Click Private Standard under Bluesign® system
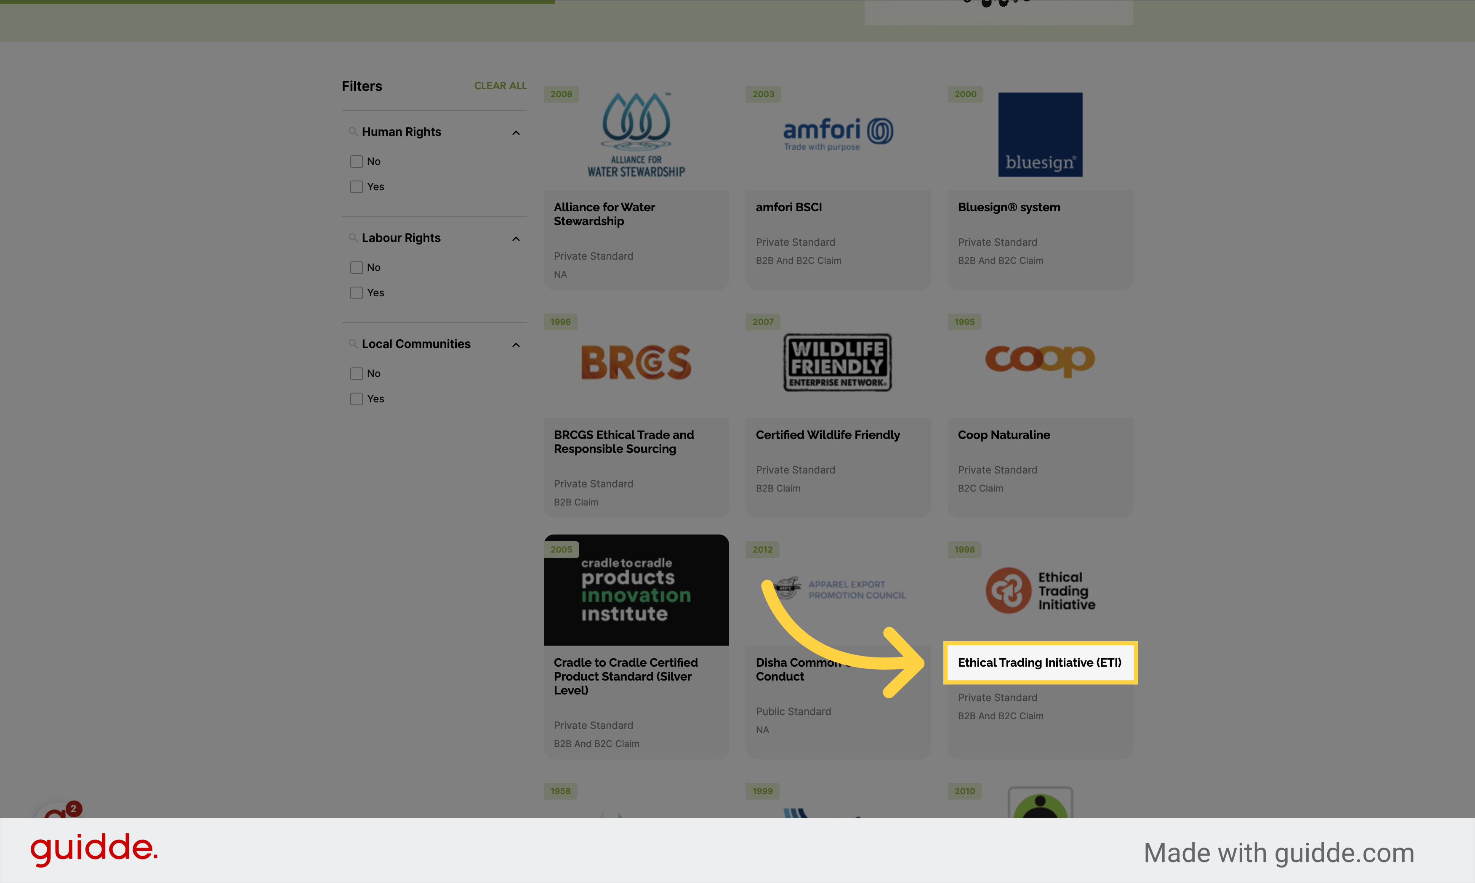This screenshot has height=883, width=1475. pos(997,242)
